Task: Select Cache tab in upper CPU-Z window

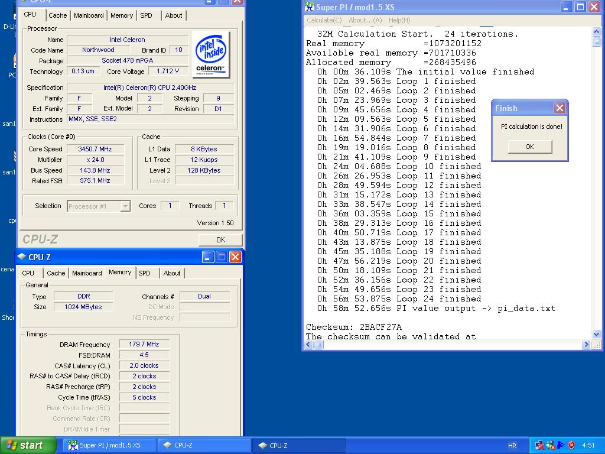Action: [57, 15]
